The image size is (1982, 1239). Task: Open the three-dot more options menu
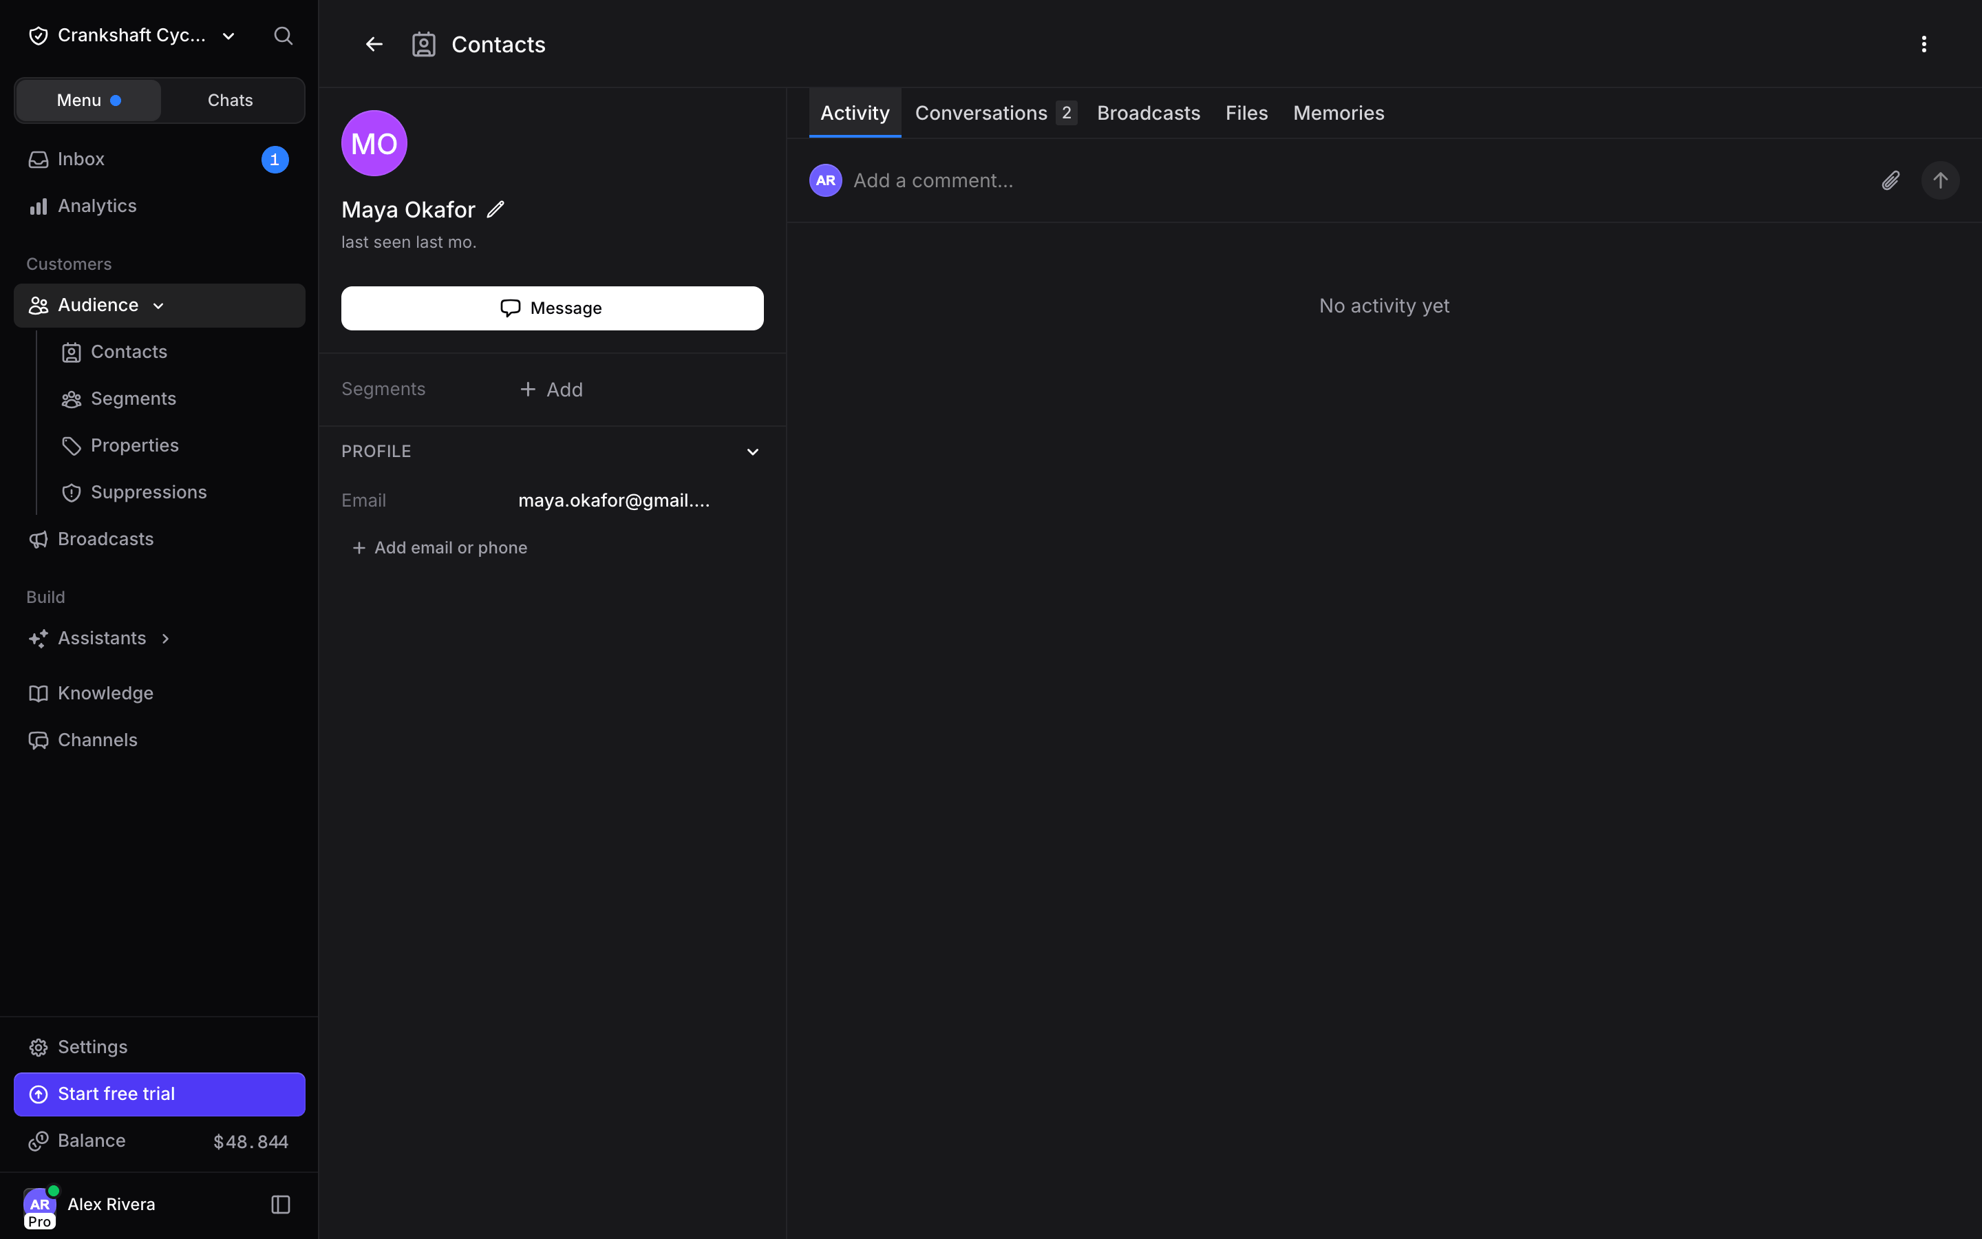pos(1924,44)
